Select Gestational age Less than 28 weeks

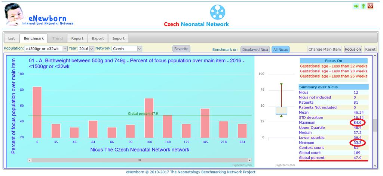[333, 71]
